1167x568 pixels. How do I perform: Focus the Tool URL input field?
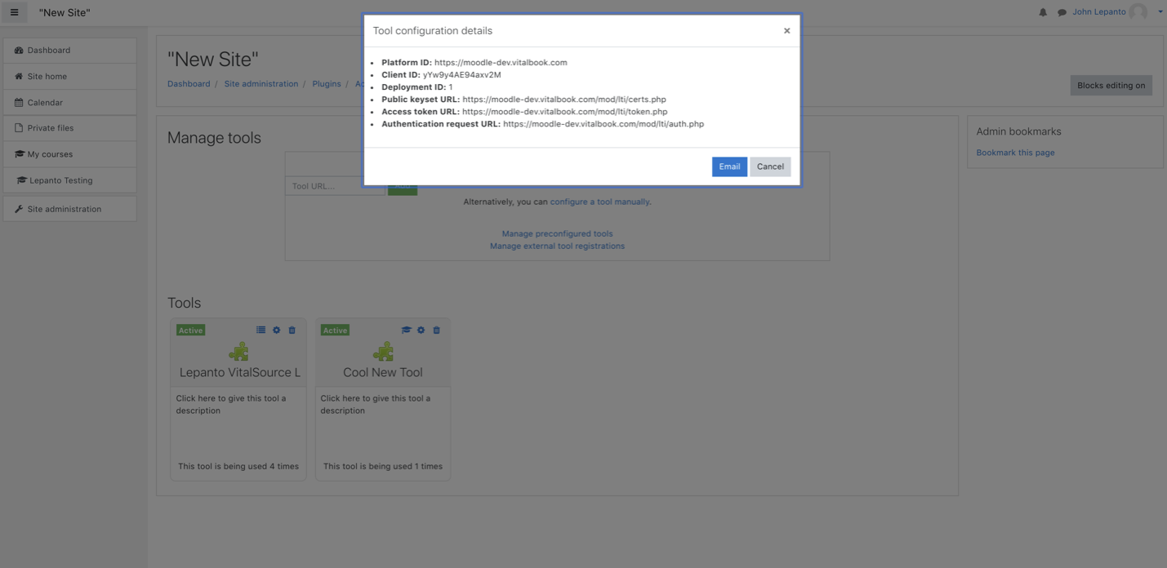(335, 186)
